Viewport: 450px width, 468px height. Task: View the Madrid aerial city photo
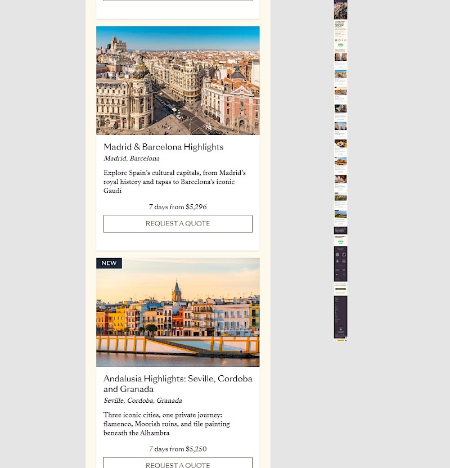pos(178,80)
